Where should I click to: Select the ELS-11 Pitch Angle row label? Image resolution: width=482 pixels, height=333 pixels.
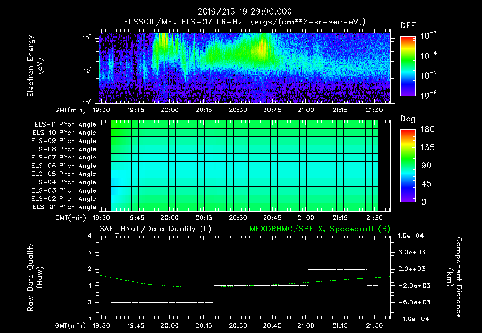click(65, 125)
